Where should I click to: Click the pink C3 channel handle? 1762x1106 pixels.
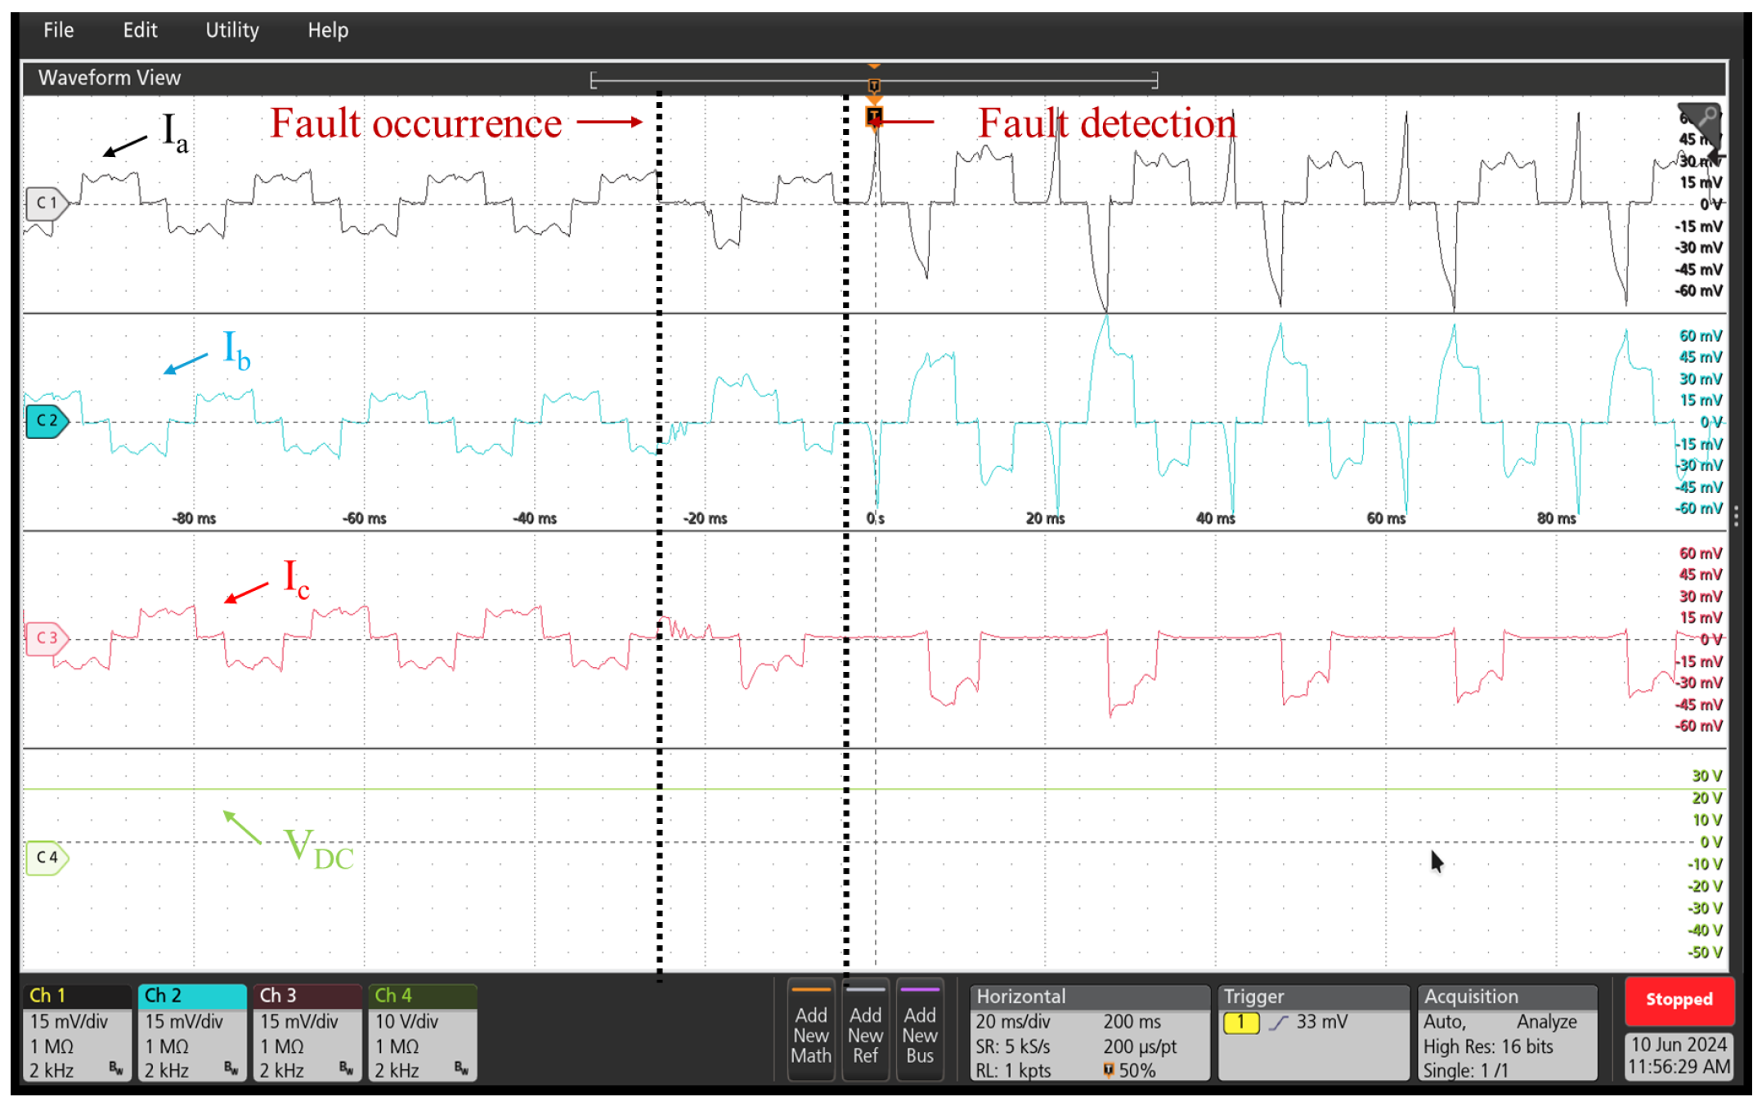coord(47,638)
